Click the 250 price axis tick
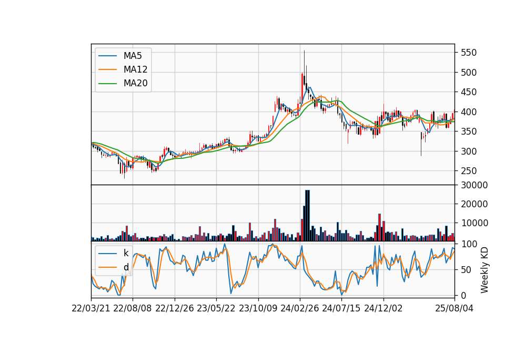The image size is (505, 363). pyautogui.click(x=469, y=170)
